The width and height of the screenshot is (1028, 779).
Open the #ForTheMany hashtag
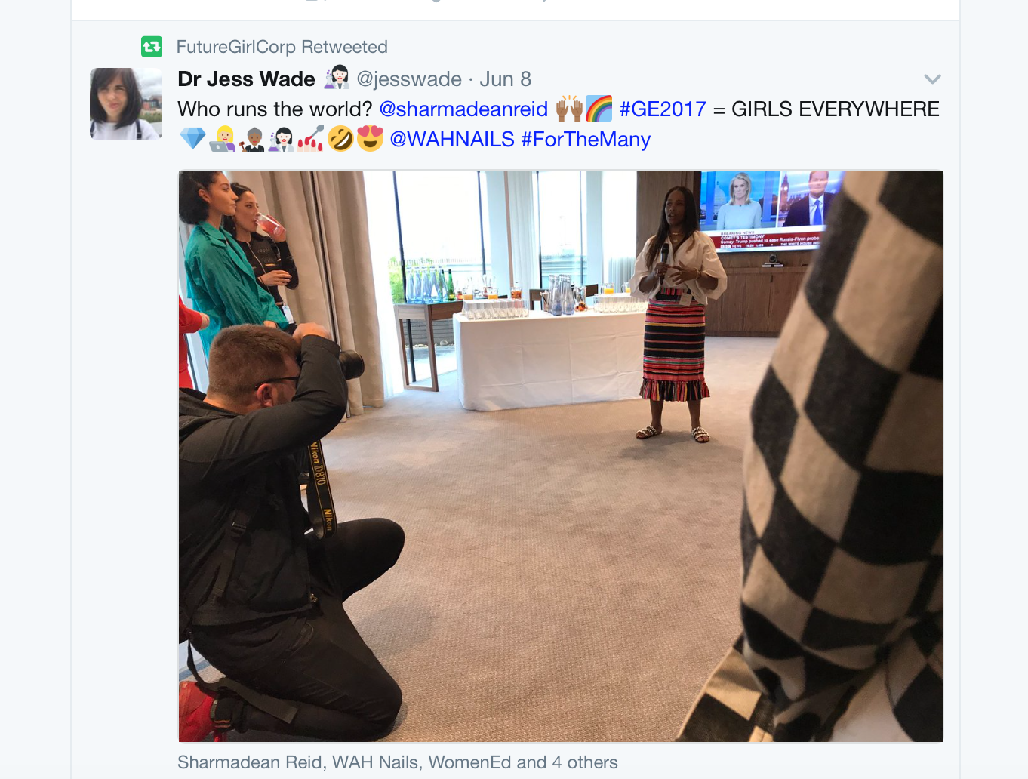tap(586, 140)
